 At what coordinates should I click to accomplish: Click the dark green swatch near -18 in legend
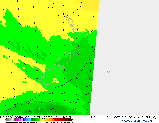point(32,120)
